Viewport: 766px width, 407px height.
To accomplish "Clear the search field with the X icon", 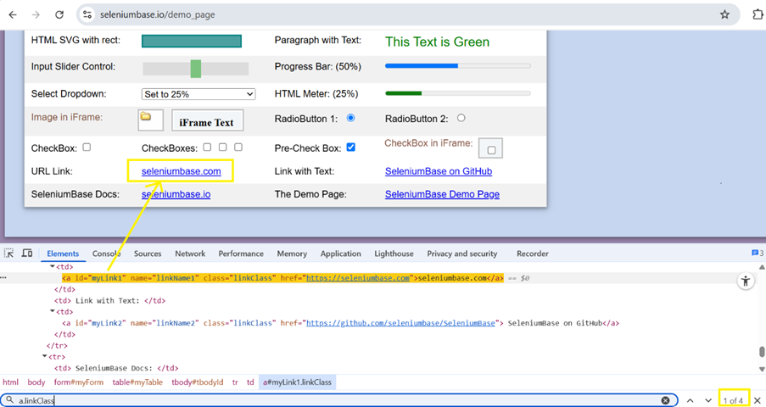I will tap(665, 400).
